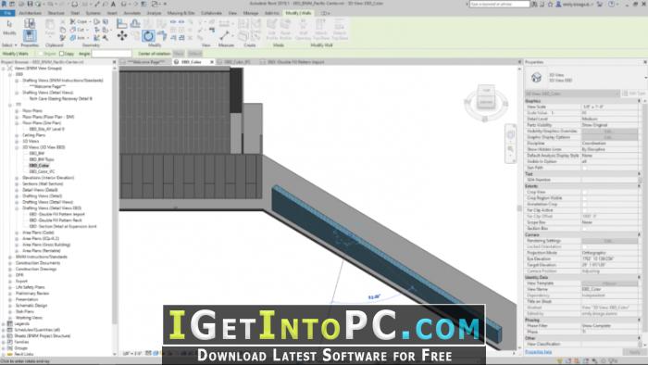The height and width of the screenshot is (365, 648).
Task: Toggle the Sun Path checkbox
Action: (x=584, y=168)
